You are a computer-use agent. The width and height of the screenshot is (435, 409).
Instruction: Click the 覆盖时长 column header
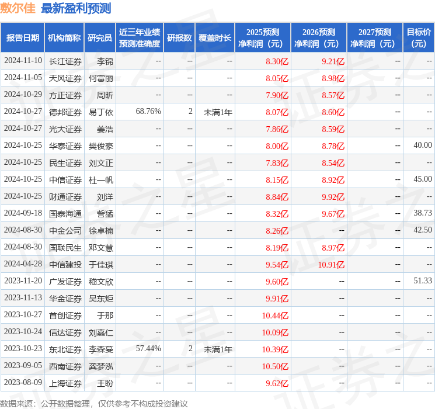click(215, 38)
